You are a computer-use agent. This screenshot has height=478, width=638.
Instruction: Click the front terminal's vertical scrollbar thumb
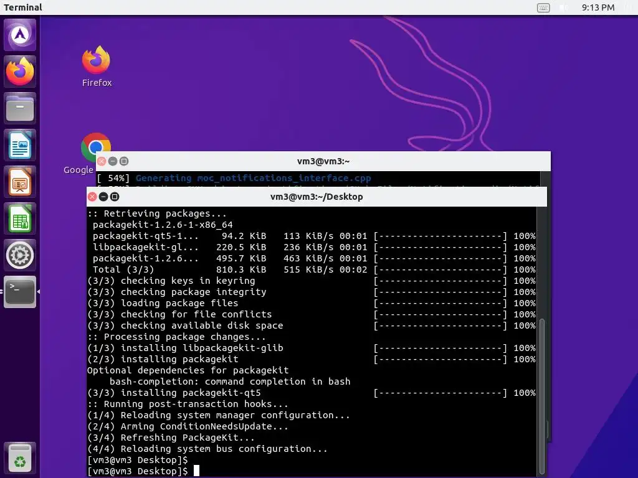541,396
